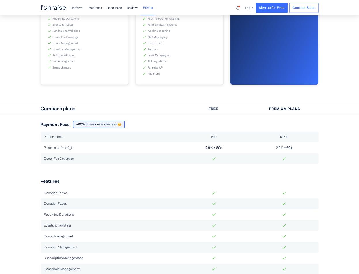Viewport: 359px width, 274px height.
Task: Click the 0-3% premium platform fee value
Action: pyautogui.click(x=284, y=137)
